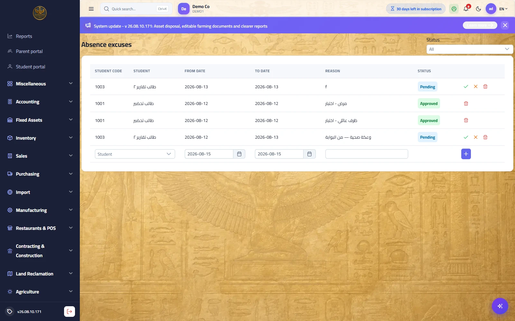The width and height of the screenshot is (515, 321).
Task: Click Learn more in the update banner
Action: (x=480, y=25)
